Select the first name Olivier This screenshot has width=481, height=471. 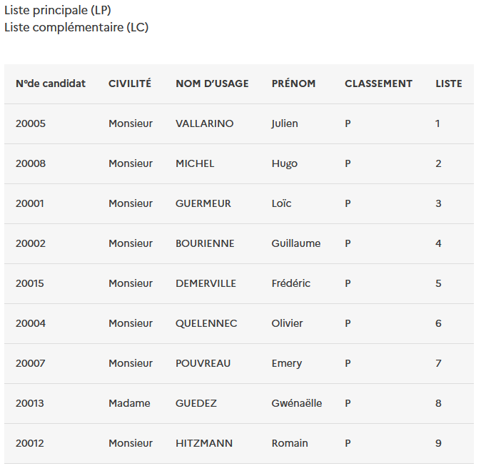287,323
